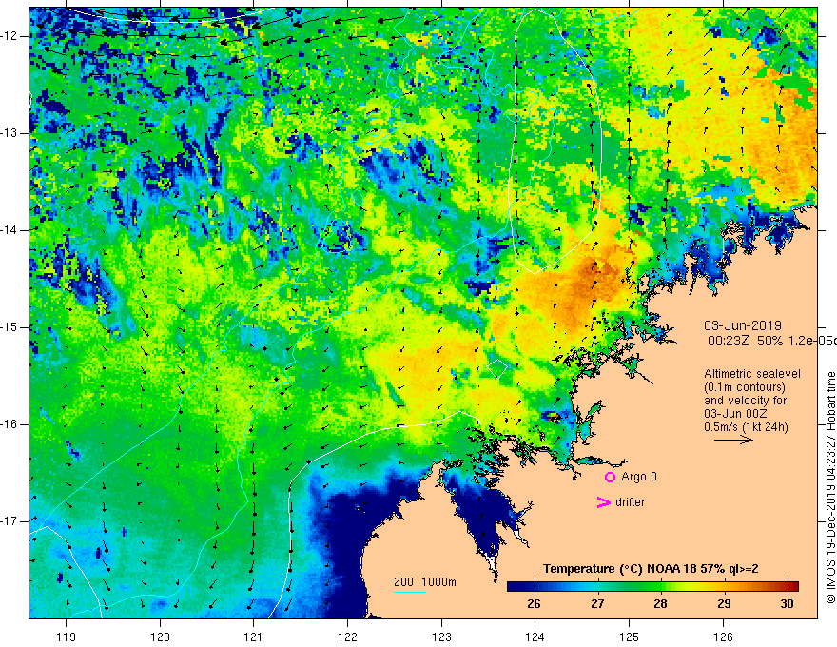Click the 'Temperature (°C) NOAA 18' title

tap(621, 569)
